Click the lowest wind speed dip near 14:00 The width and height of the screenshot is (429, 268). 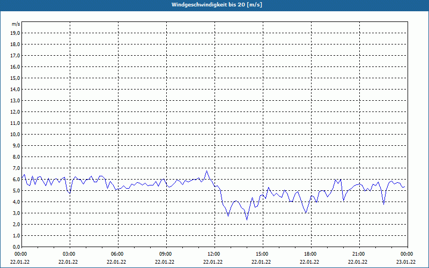point(247,220)
